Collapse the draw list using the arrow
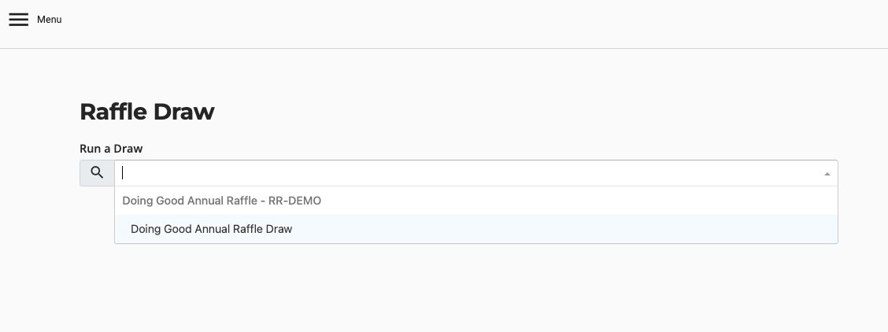 (827, 174)
